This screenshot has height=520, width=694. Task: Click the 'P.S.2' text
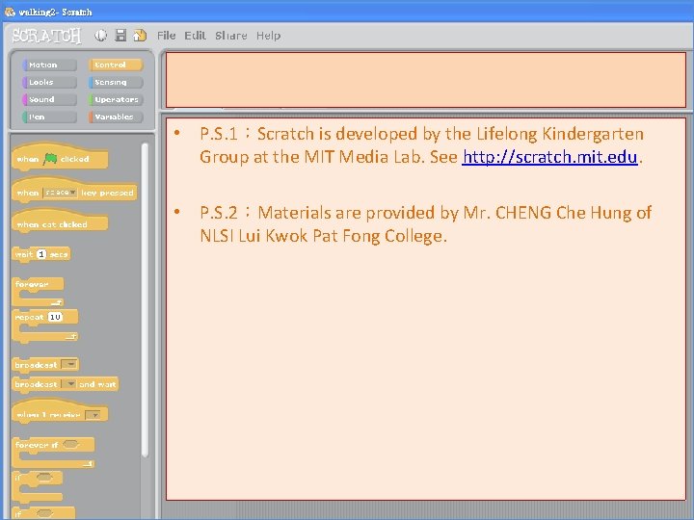[x=219, y=213]
